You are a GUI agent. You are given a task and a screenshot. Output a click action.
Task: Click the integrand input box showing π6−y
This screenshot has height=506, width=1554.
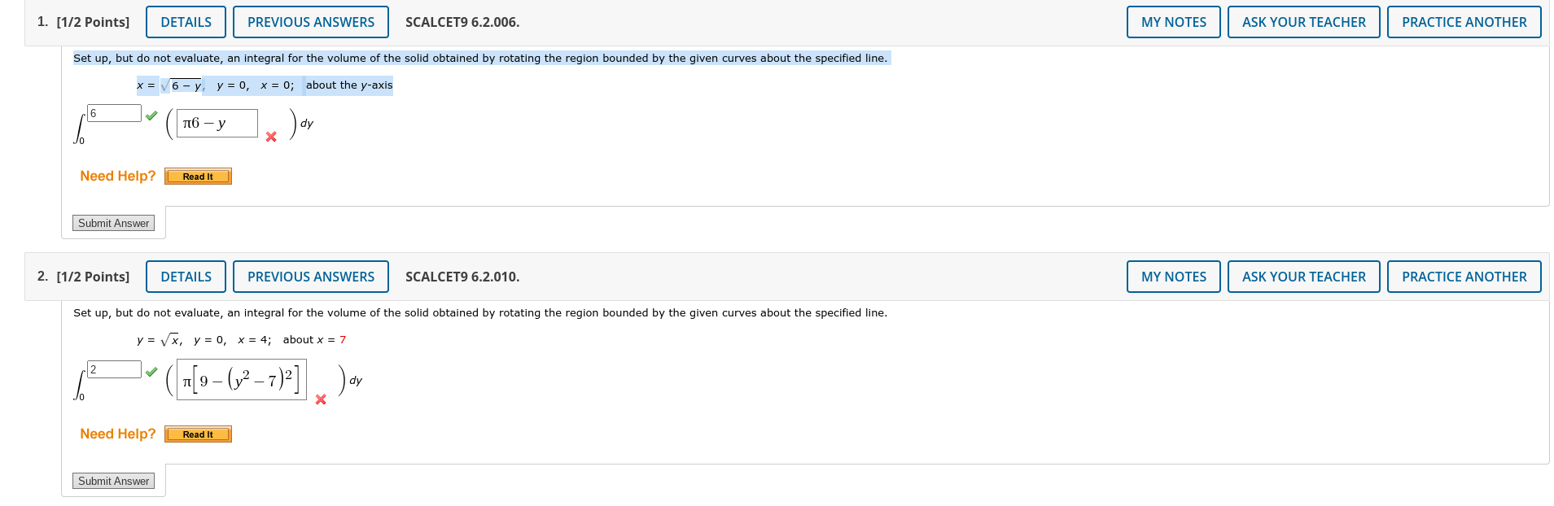(214, 124)
